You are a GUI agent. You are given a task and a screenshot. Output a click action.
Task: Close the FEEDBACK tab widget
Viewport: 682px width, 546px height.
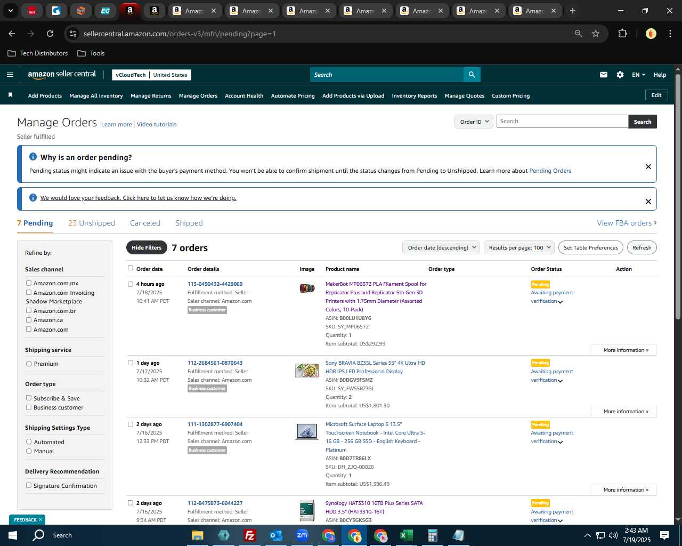pos(40,519)
